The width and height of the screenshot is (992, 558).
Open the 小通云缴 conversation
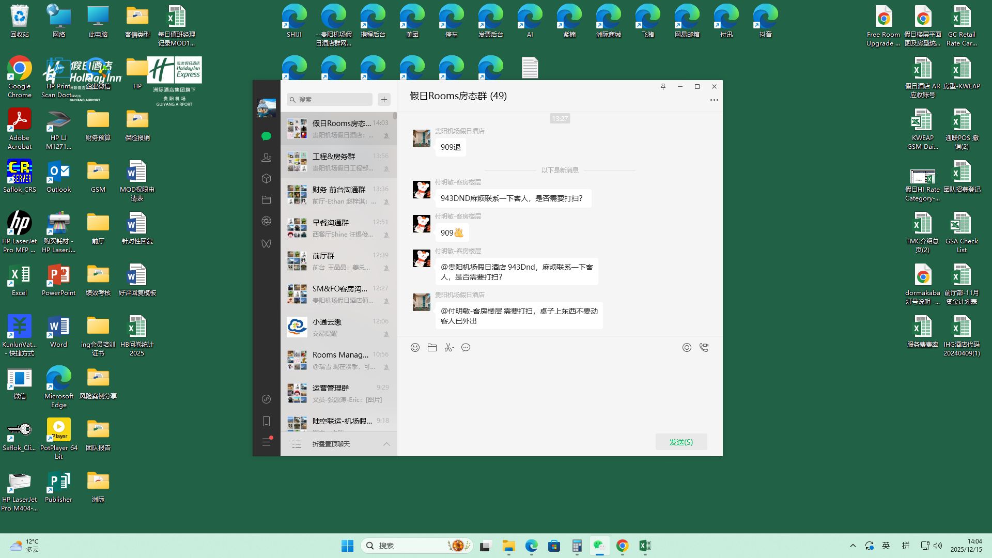tap(338, 327)
